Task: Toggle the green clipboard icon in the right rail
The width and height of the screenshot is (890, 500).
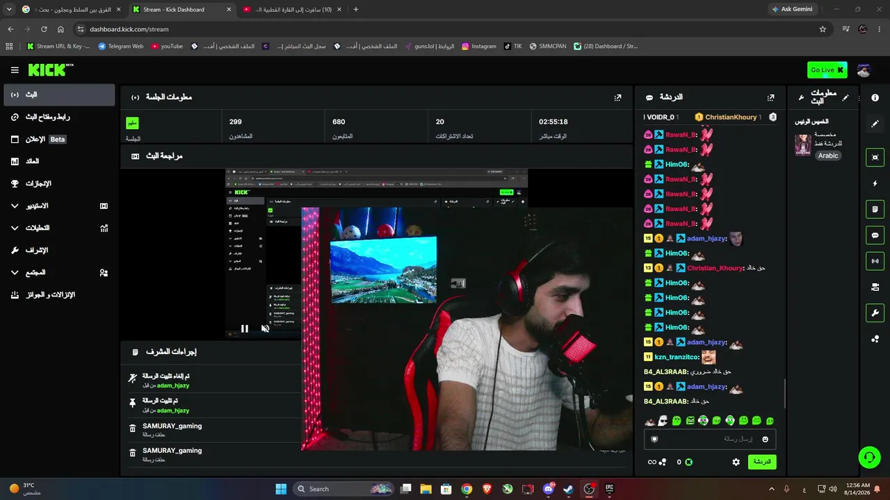Action: [875, 209]
